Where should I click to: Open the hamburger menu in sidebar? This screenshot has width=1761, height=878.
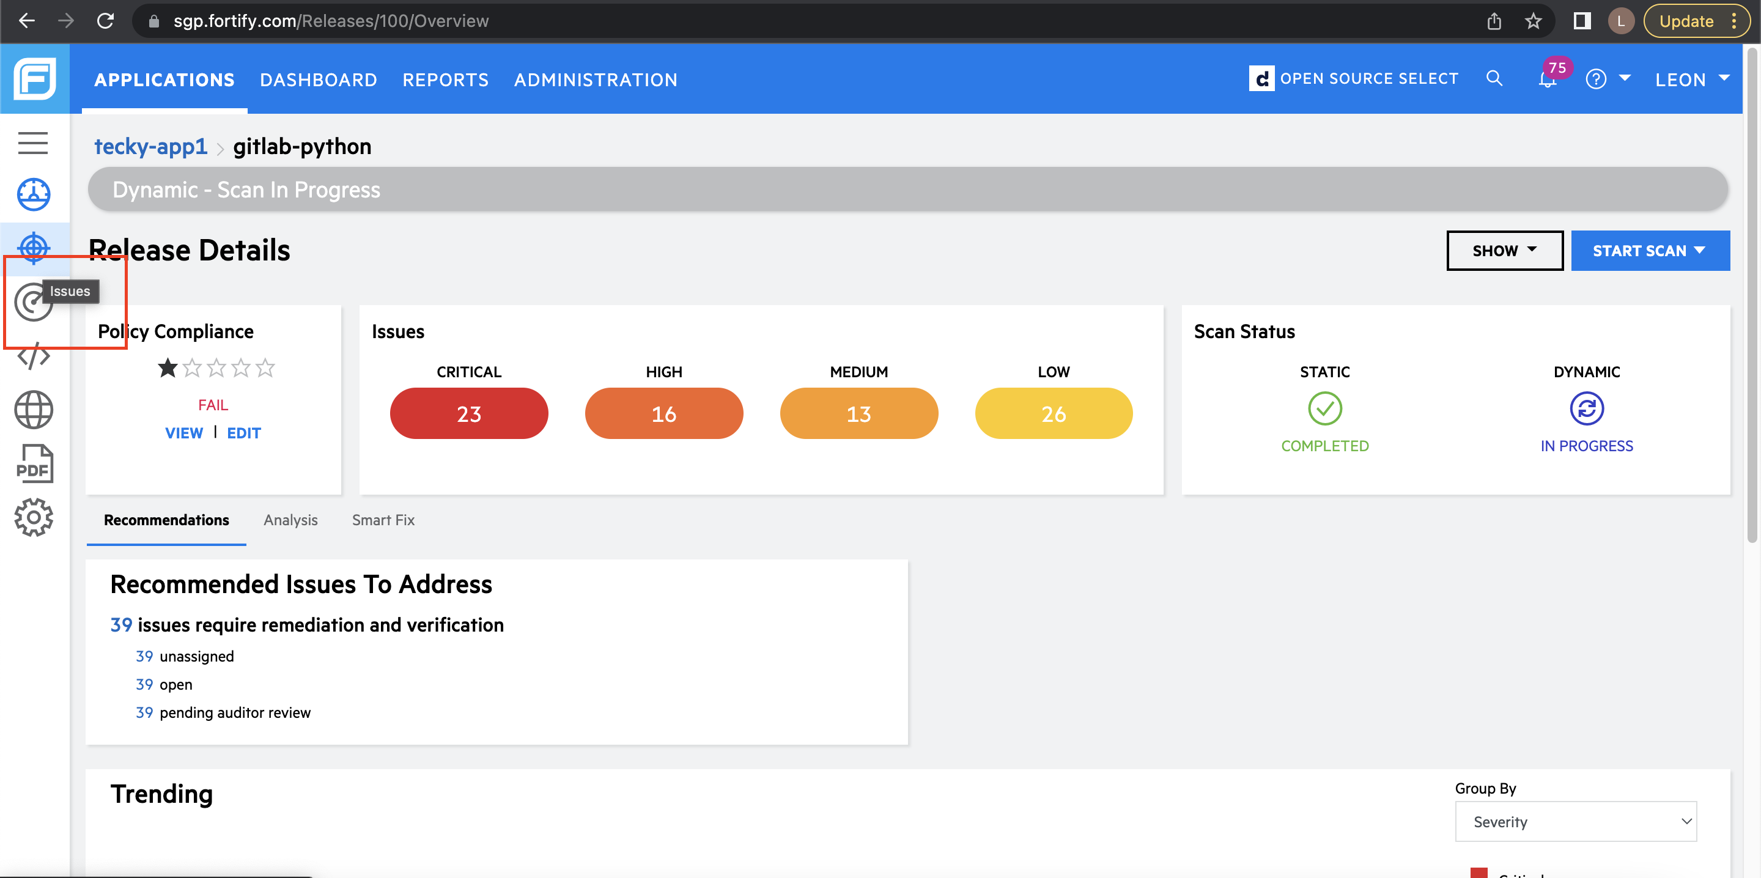click(x=33, y=143)
